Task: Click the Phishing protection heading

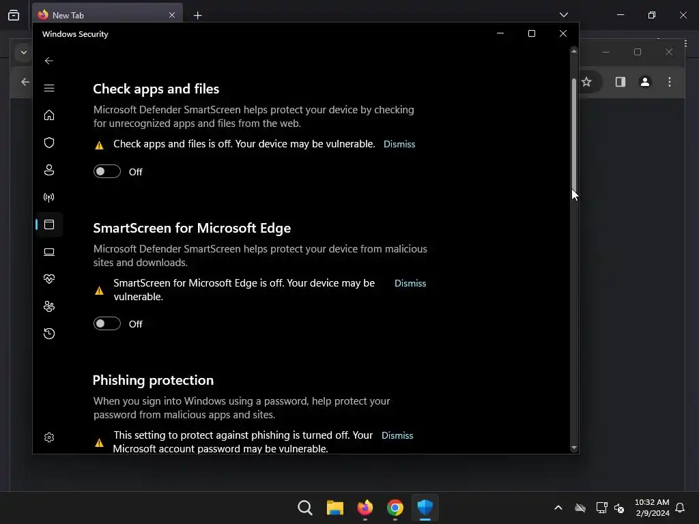Action: coord(153,380)
